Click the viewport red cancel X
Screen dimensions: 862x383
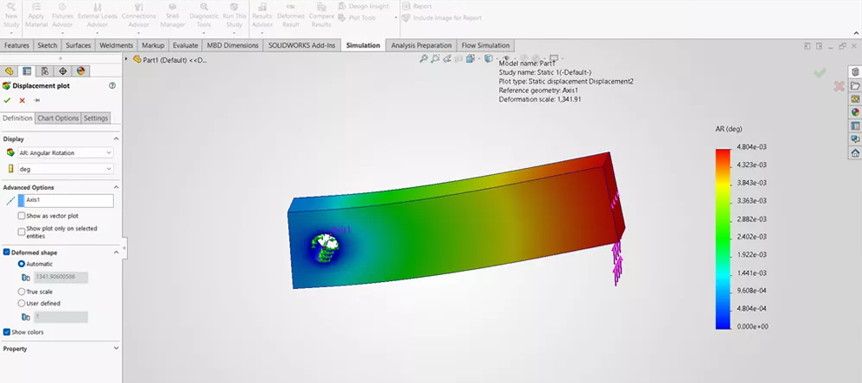coord(838,86)
